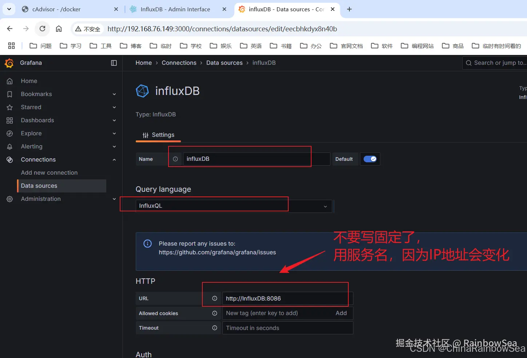
Task: Select the Settings tab
Action: pyautogui.click(x=158, y=135)
